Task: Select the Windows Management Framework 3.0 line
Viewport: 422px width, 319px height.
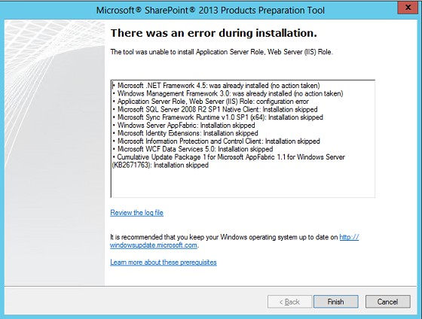Action: click(x=228, y=93)
